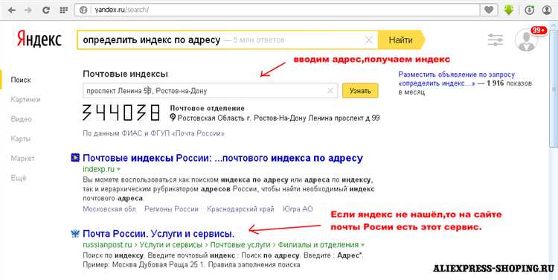Click the location pin icon near Ростовская Область

(x=173, y=118)
